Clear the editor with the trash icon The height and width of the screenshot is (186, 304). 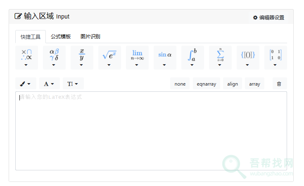[x=279, y=84]
